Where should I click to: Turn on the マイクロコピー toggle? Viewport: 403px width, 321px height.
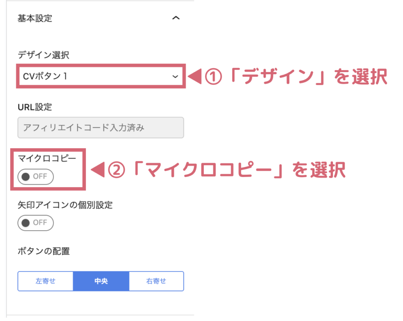point(35,177)
